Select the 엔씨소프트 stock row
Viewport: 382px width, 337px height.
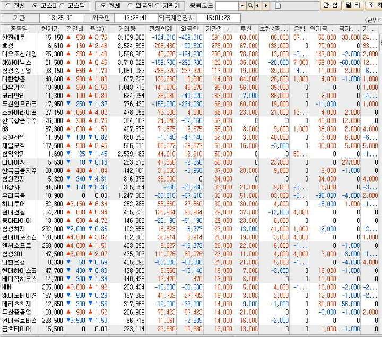[x=190, y=245]
